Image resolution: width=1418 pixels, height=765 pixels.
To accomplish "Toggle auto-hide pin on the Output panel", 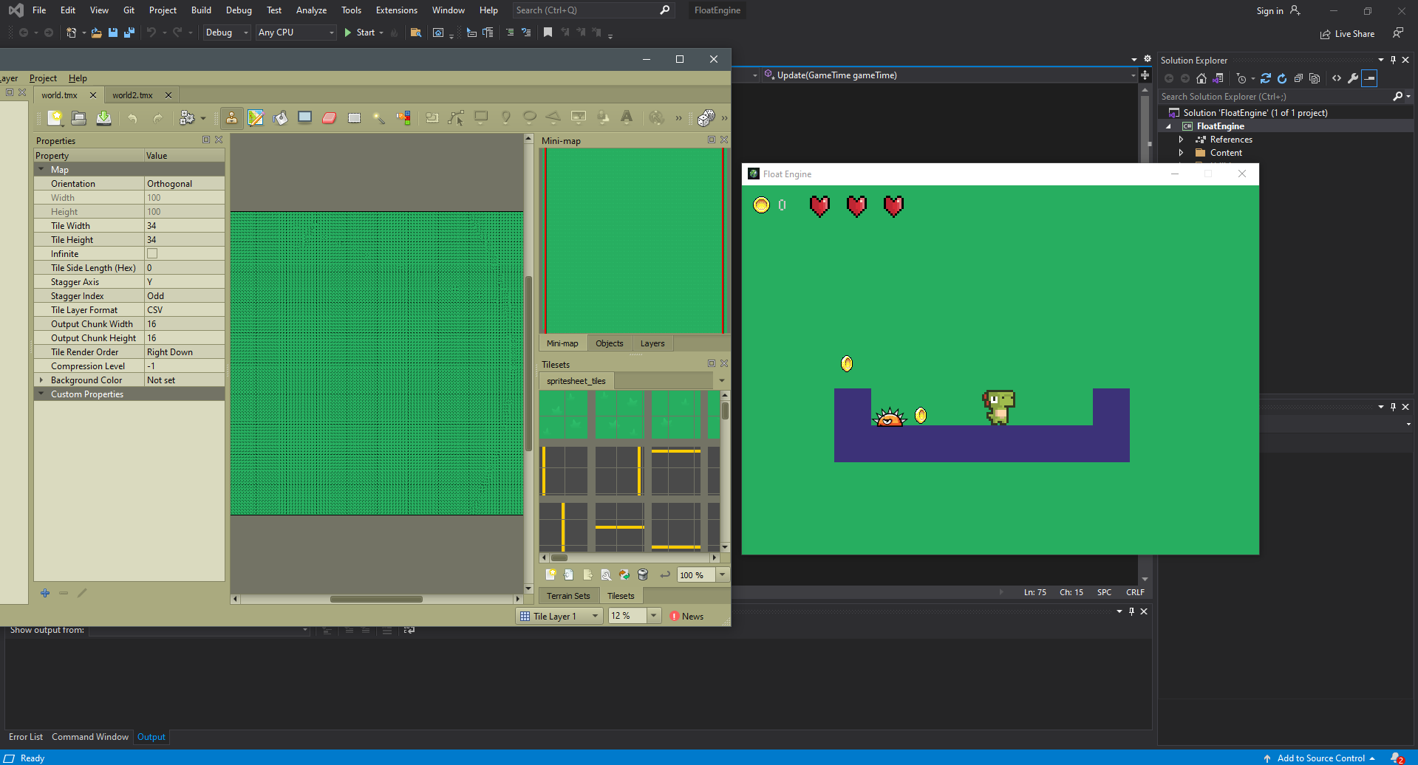I will coord(1131,611).
